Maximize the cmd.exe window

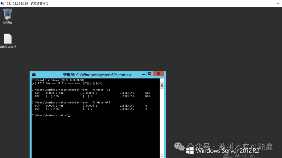coord(150,74)
